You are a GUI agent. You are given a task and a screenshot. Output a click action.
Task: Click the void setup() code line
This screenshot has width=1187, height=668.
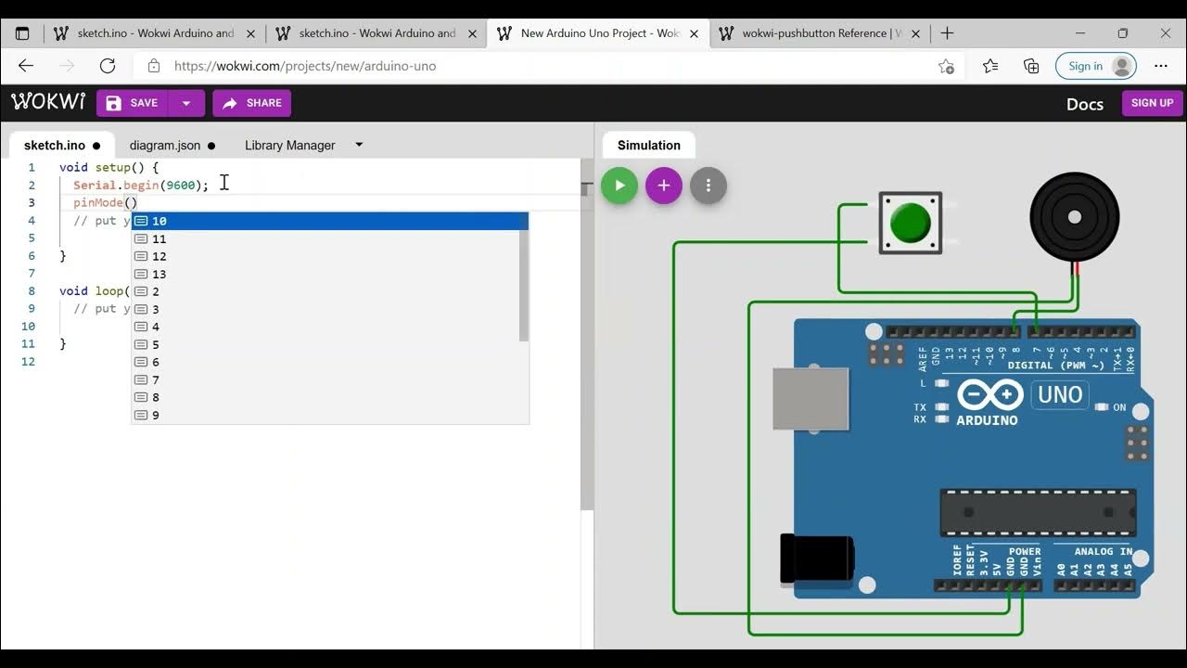pos(108,168)
